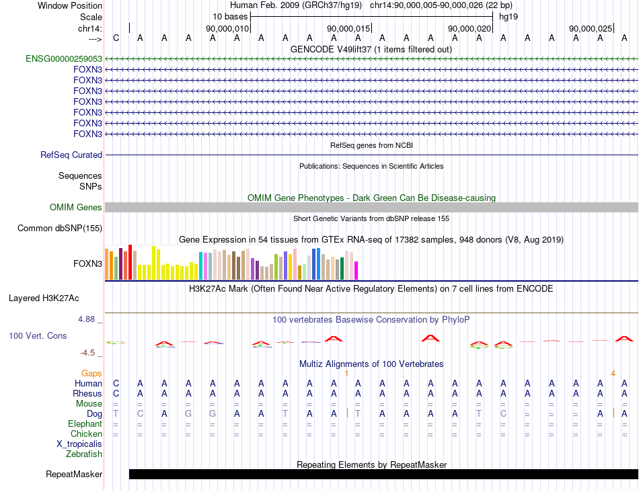Open the H3K27Ac Mark track title

371,289
